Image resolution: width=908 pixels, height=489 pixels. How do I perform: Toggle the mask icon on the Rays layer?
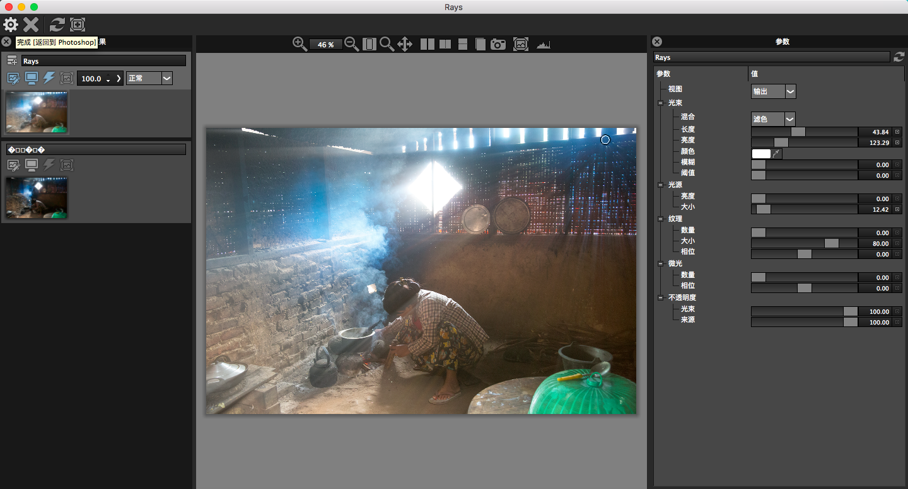(67, 79)
